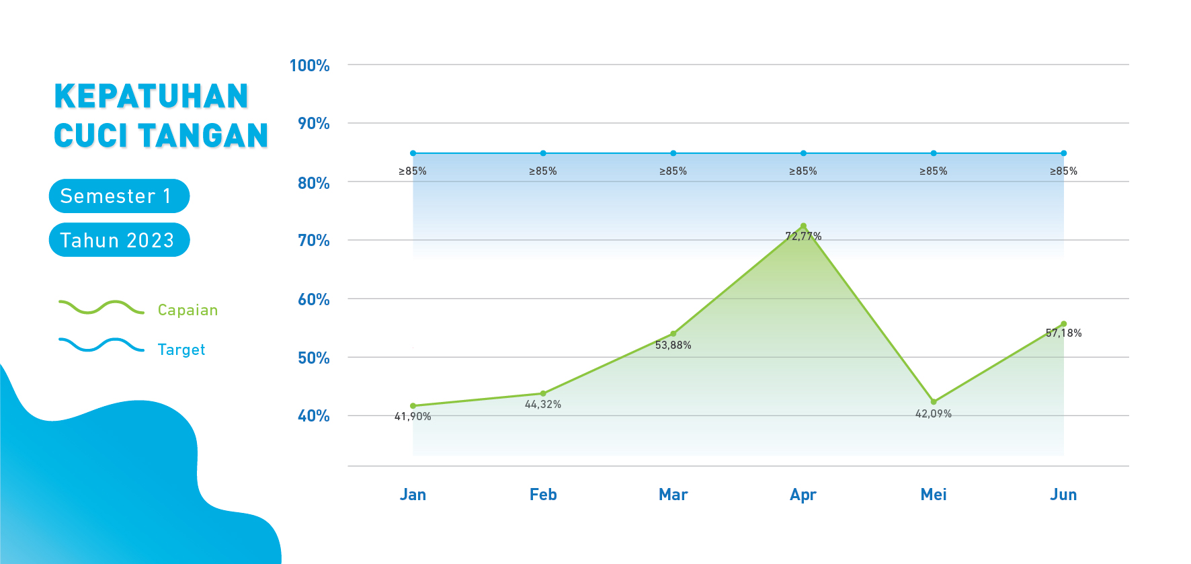Click the Jan month label on axis

click(413, 495)
